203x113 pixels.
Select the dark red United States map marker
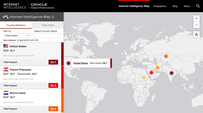[x=69, y=63]
